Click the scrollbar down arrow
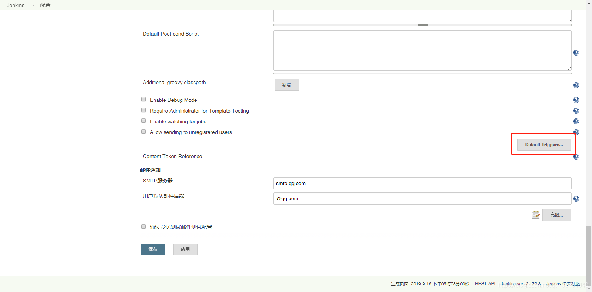 coord(589,289)
